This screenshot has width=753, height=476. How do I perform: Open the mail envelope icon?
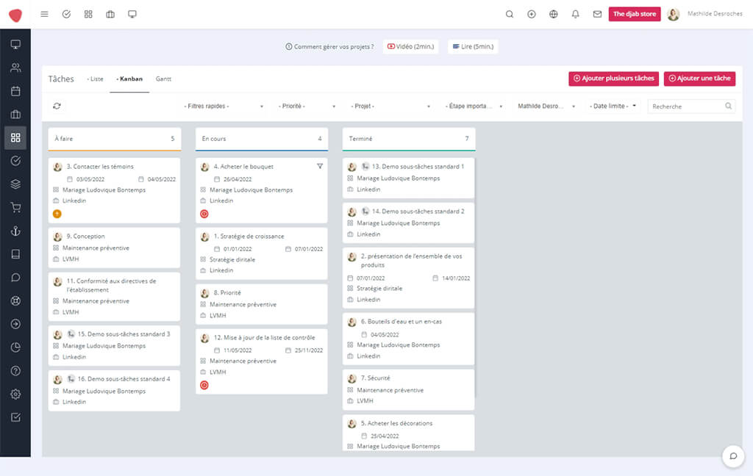[x=597, y=14]
